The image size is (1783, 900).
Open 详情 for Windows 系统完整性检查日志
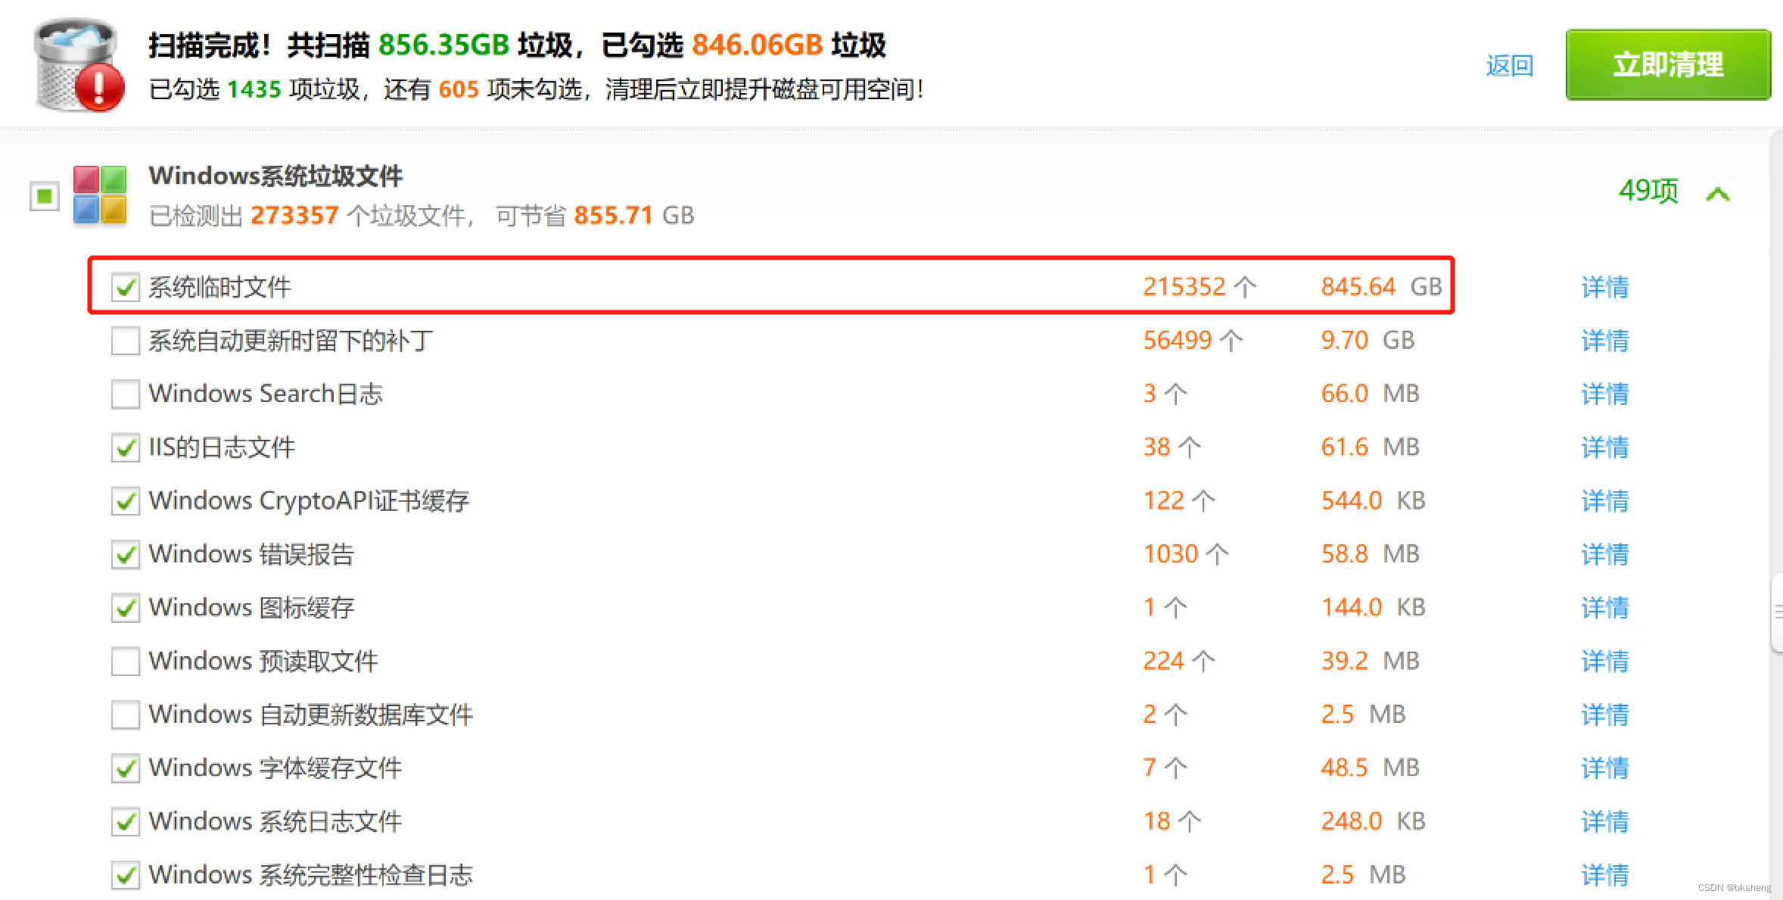pos(1604,875)
